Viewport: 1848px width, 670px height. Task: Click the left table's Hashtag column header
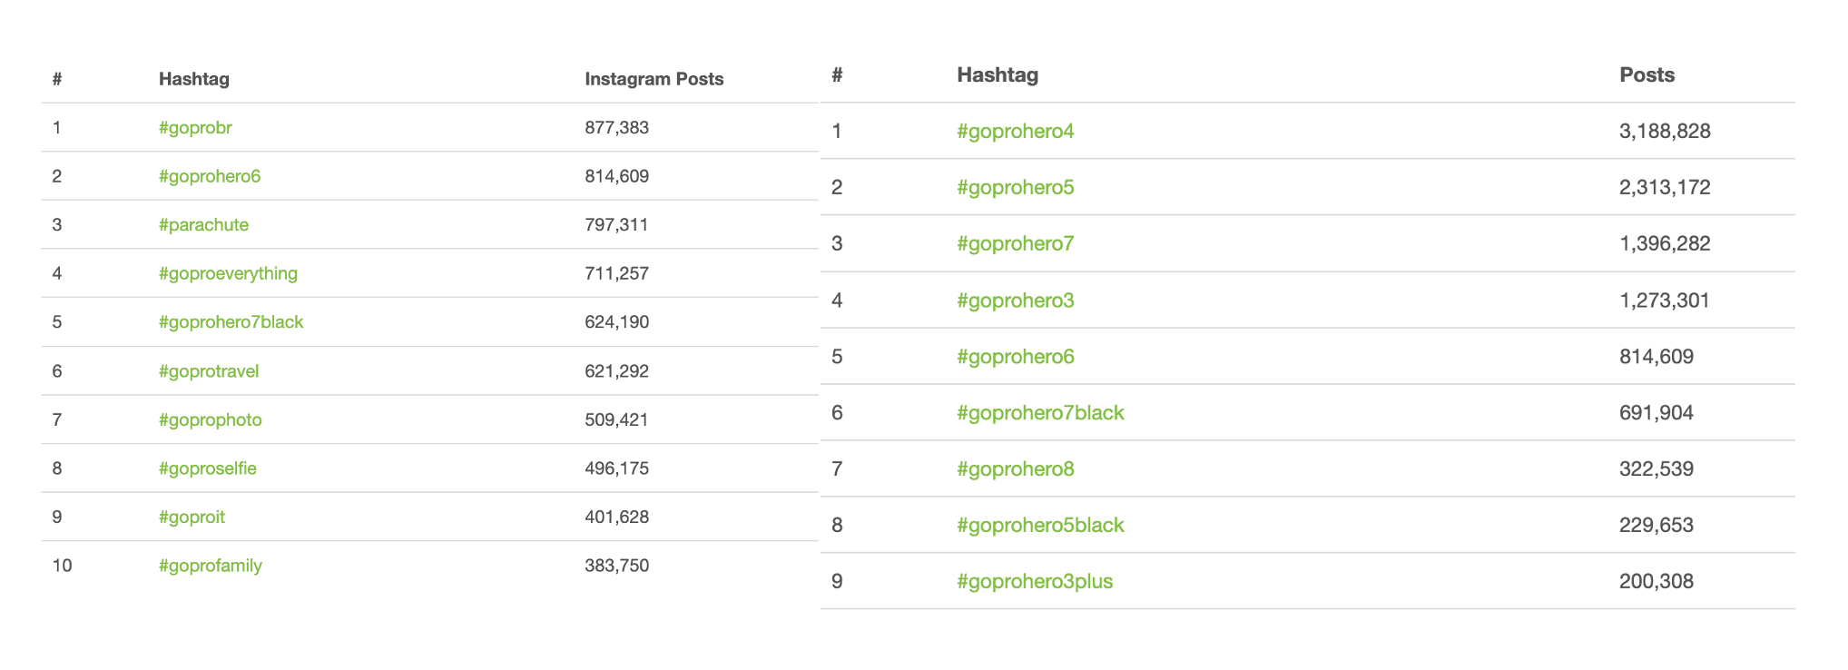194,79
